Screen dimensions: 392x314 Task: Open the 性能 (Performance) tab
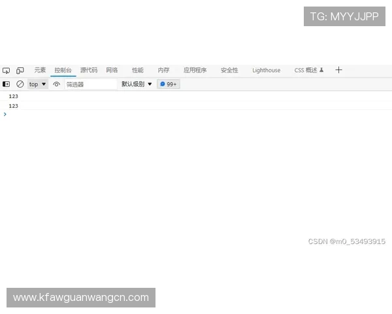[138, 70]
